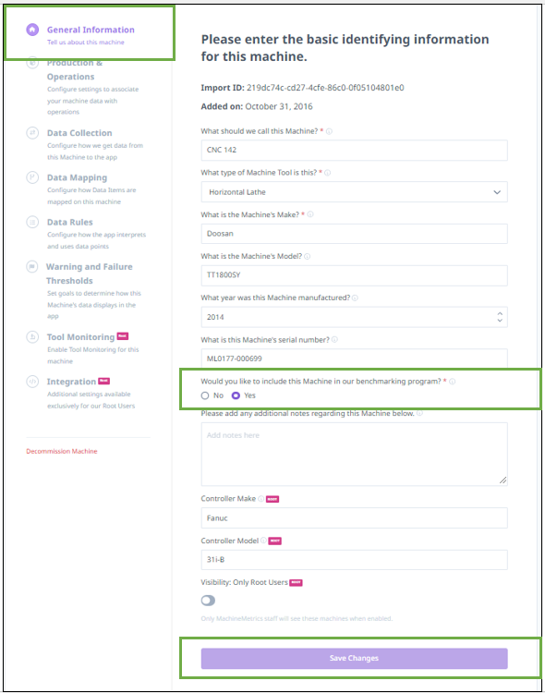Image resolution: width=545 pixels, height=693 pixels.
Task: Toggle Visibility Only Root Users switch
Action: [208, 601]
